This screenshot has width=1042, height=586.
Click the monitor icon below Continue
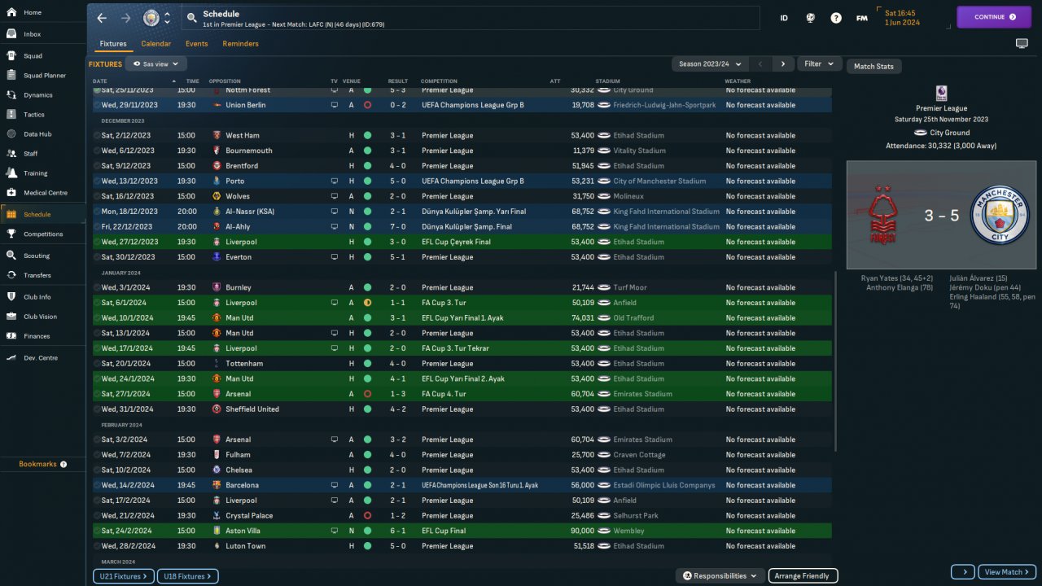pyautogui.click(x=1022, y=43)
